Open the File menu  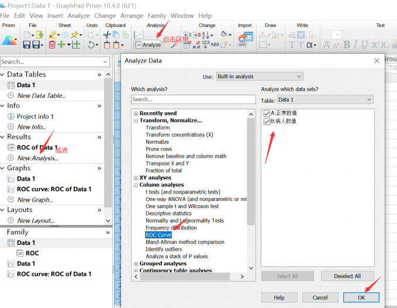click(x=5, y=16)
